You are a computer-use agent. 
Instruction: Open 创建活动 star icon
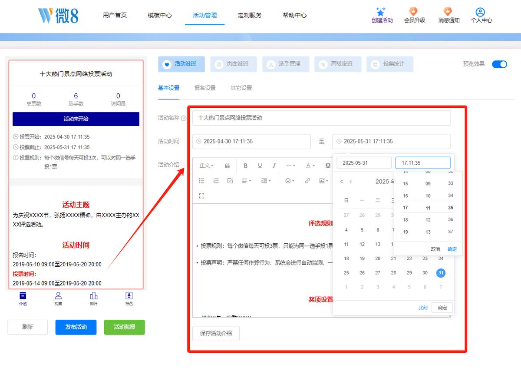(381, 11)
